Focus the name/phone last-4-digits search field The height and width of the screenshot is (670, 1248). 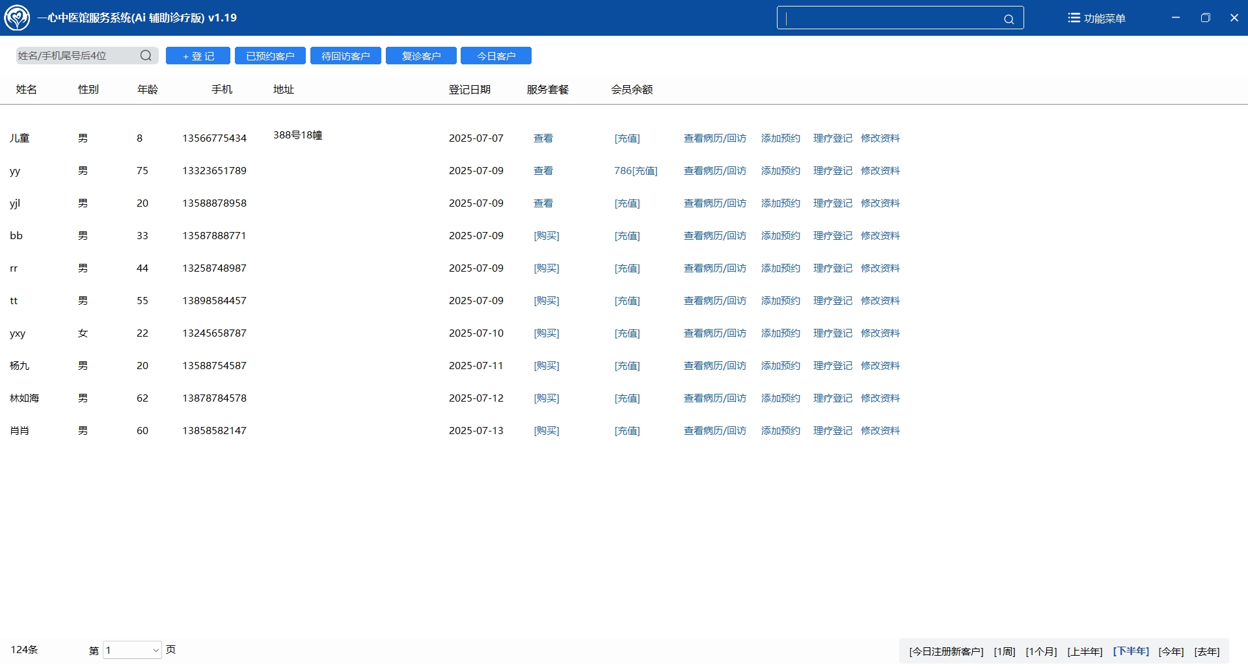[77, 56]
